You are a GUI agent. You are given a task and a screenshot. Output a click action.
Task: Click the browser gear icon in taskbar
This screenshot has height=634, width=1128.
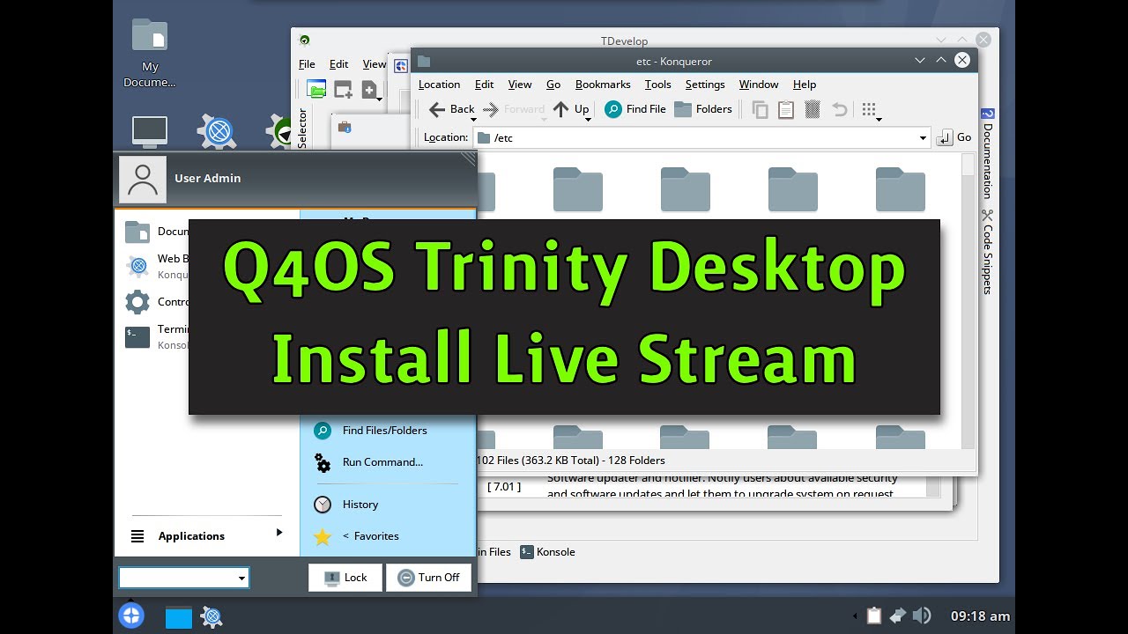click(211, 616)
